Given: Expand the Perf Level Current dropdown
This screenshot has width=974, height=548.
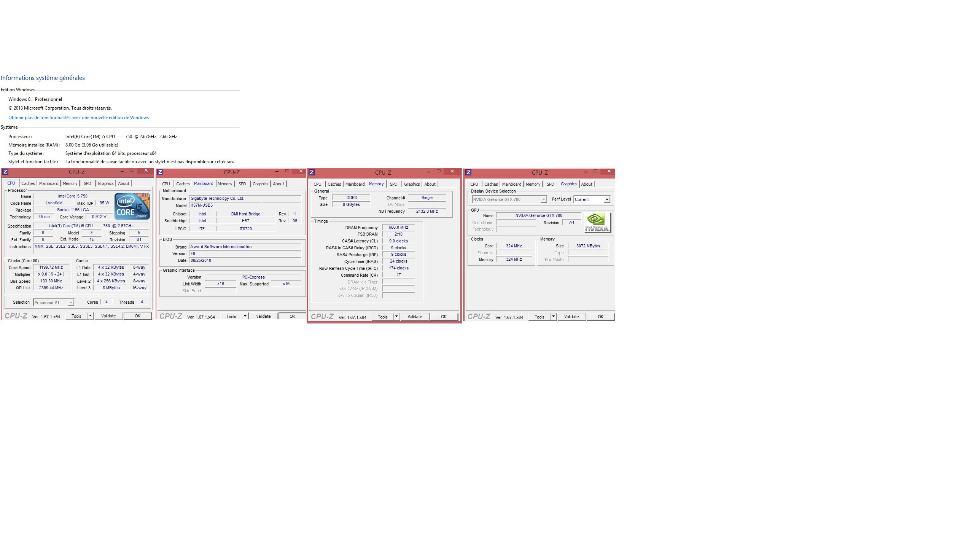Looking at the screenshot, I should [607, 199].
